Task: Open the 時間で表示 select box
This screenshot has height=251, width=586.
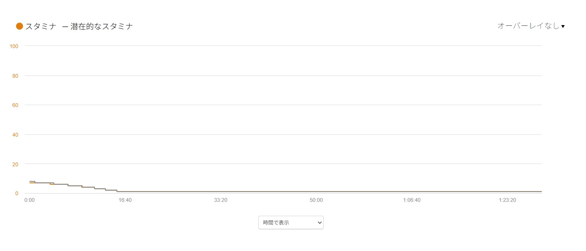Action: tap(290, 222)
